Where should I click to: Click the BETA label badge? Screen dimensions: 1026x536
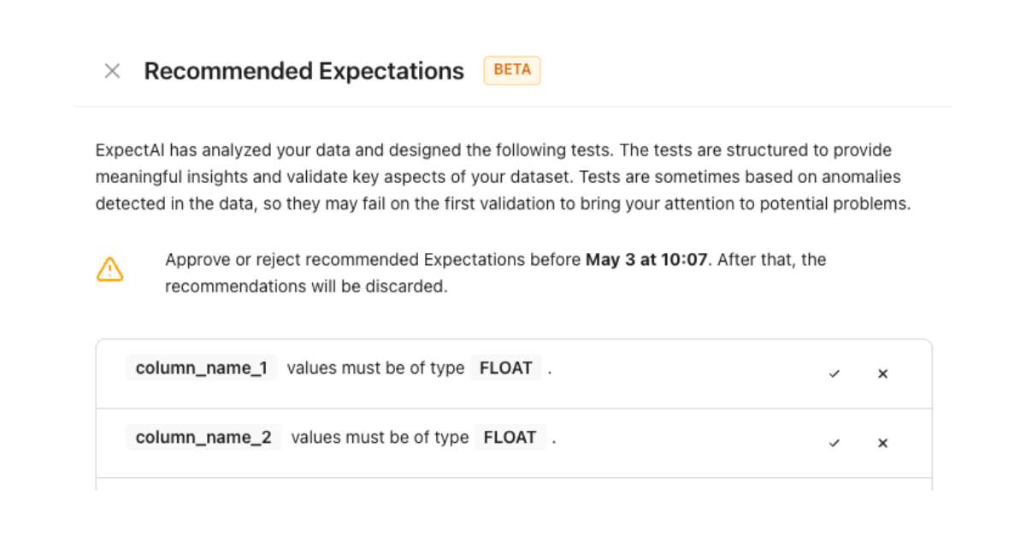click(511, 70)
